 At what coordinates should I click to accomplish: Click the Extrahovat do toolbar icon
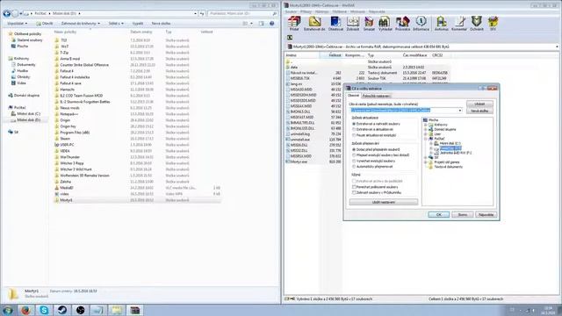pos(314,24)
